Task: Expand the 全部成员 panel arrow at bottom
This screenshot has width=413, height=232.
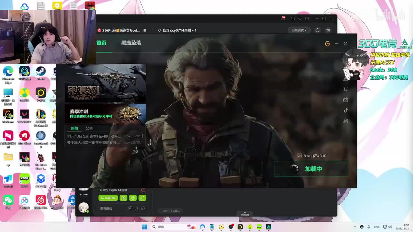Action: click(245, 213)
